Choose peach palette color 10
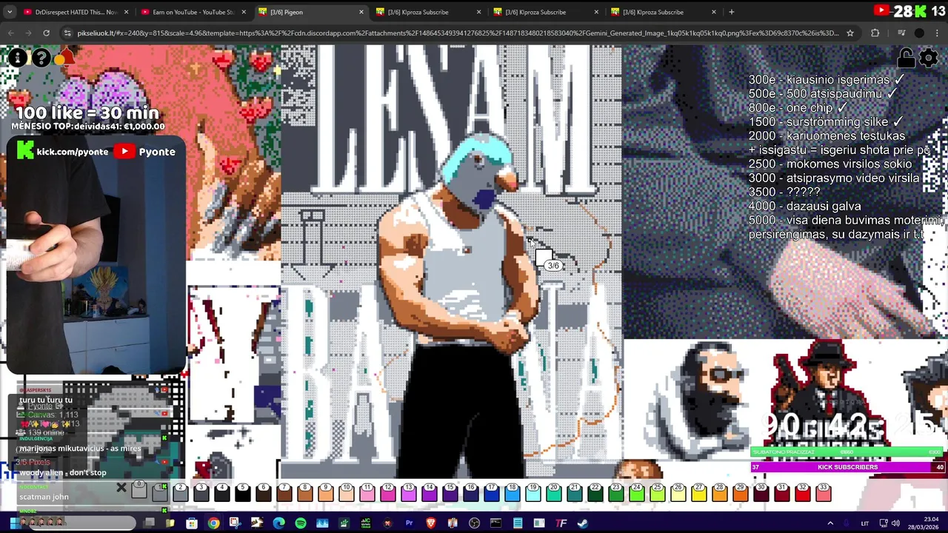 tap(347, 492)
